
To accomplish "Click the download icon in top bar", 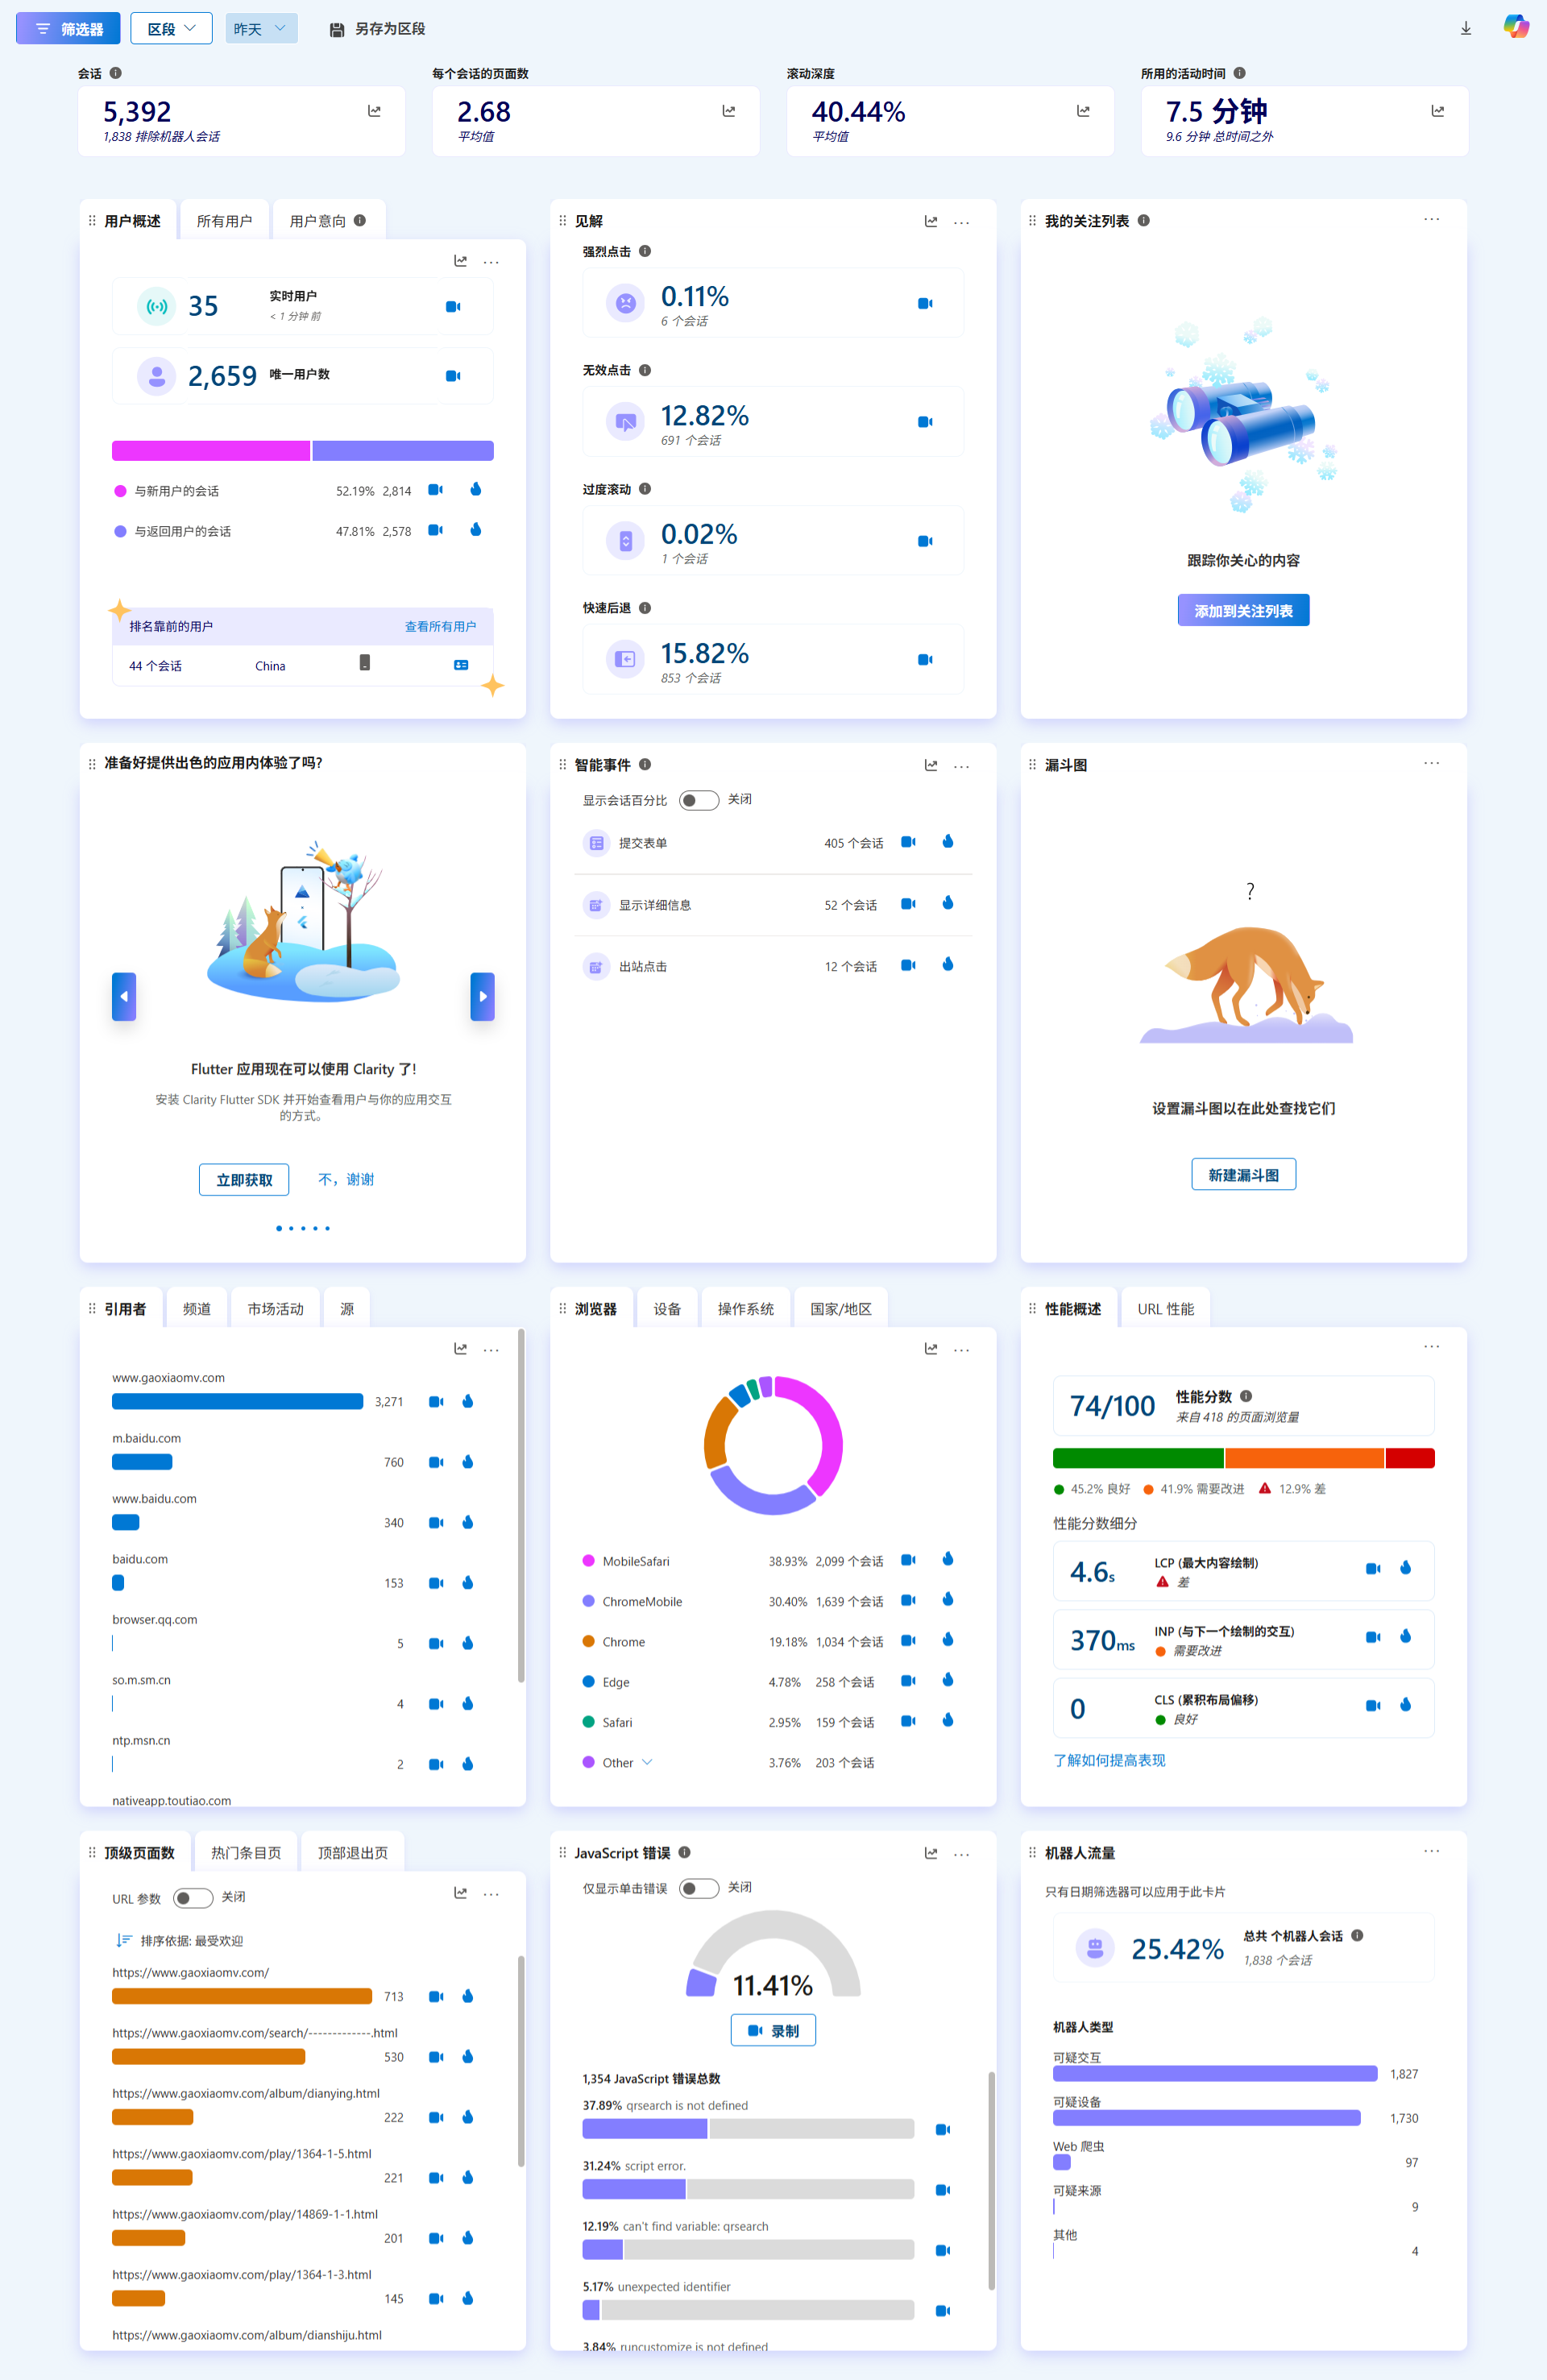I will (x=1465, y=29).
